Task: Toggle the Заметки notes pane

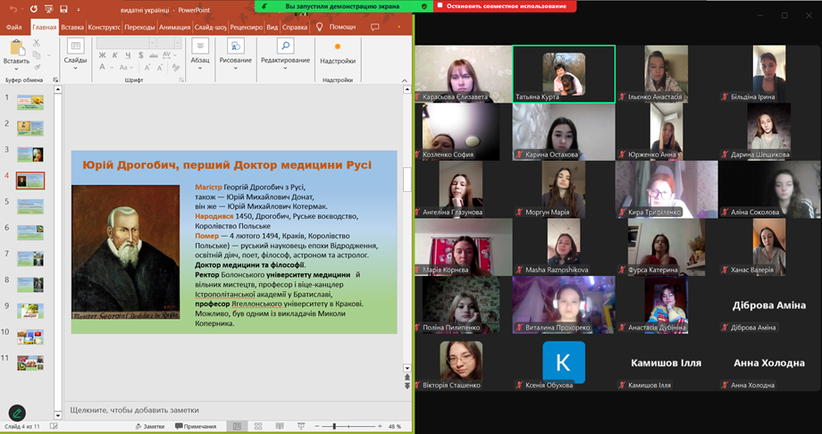Action: click(x=149, y=427)
